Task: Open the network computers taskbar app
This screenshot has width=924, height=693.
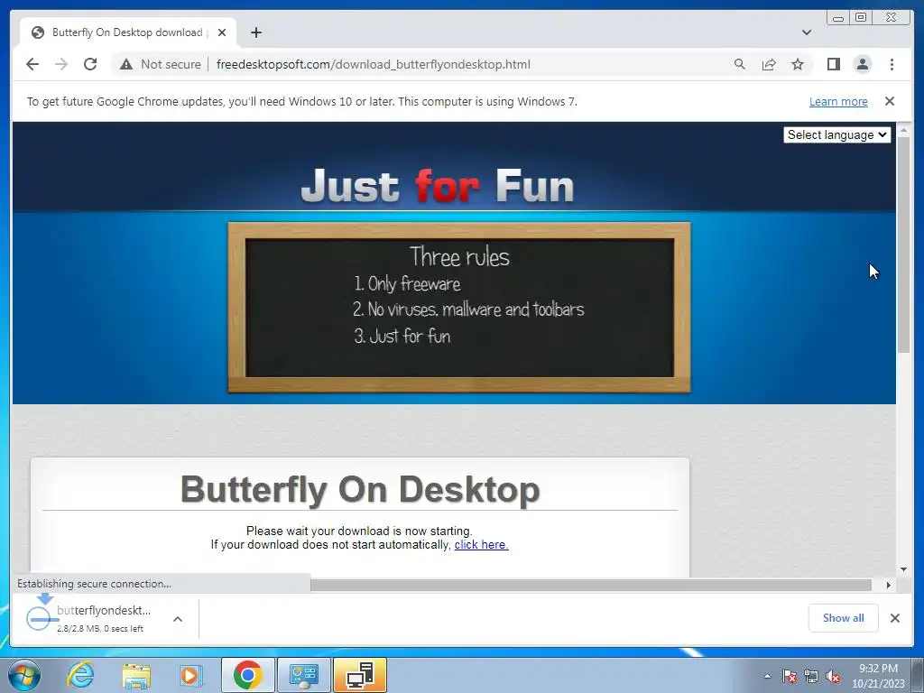Action: pyautogui.click(x=360, y=675)
